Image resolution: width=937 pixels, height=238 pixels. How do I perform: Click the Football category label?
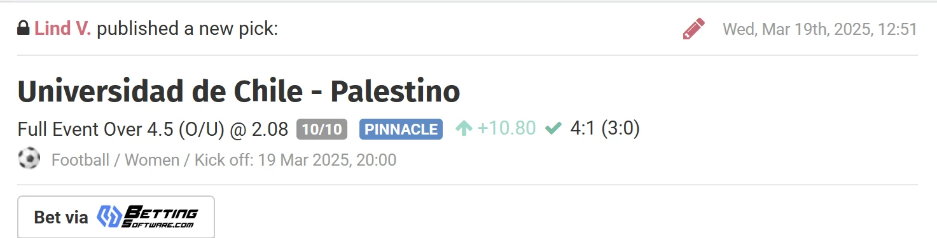80,160
